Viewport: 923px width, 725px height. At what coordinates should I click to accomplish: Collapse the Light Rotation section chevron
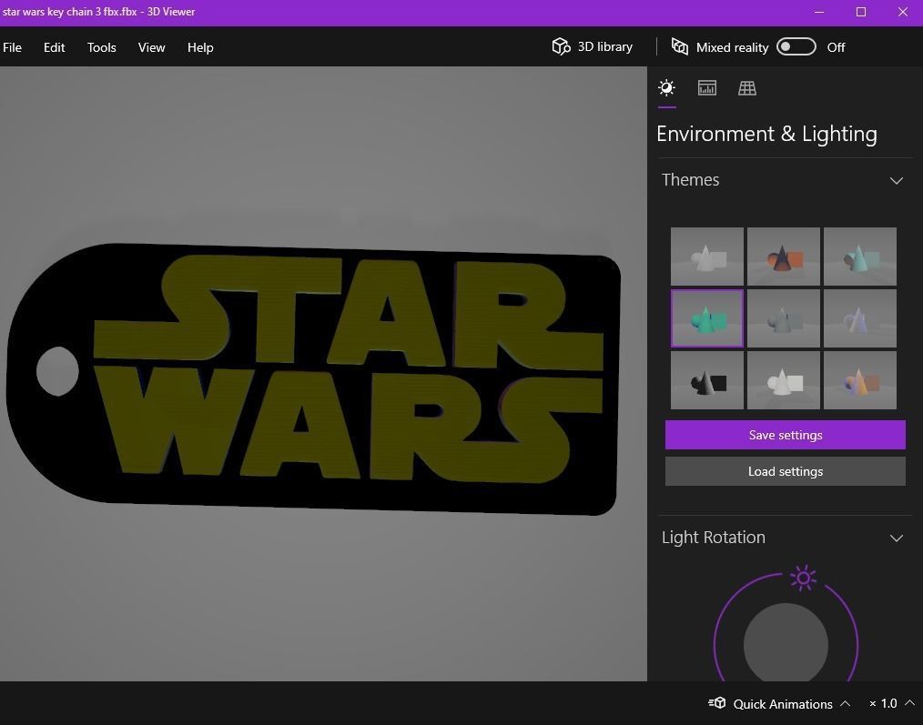pyautogui.click(x=896, y=538)
